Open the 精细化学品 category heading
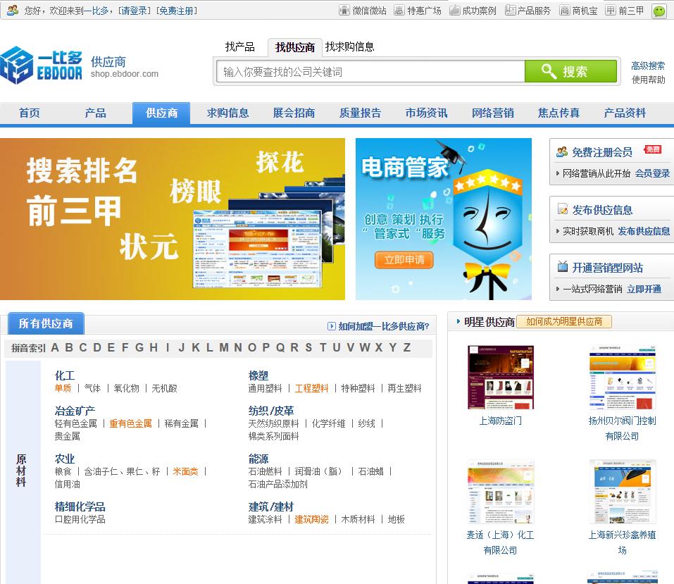 [80, 507]
